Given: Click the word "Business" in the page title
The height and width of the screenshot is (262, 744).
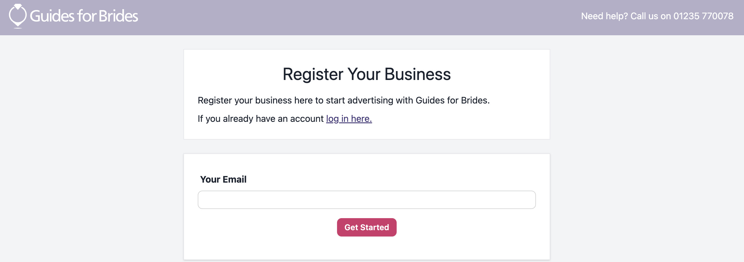Looking at the screenshot, I should [x=417, y=74].
